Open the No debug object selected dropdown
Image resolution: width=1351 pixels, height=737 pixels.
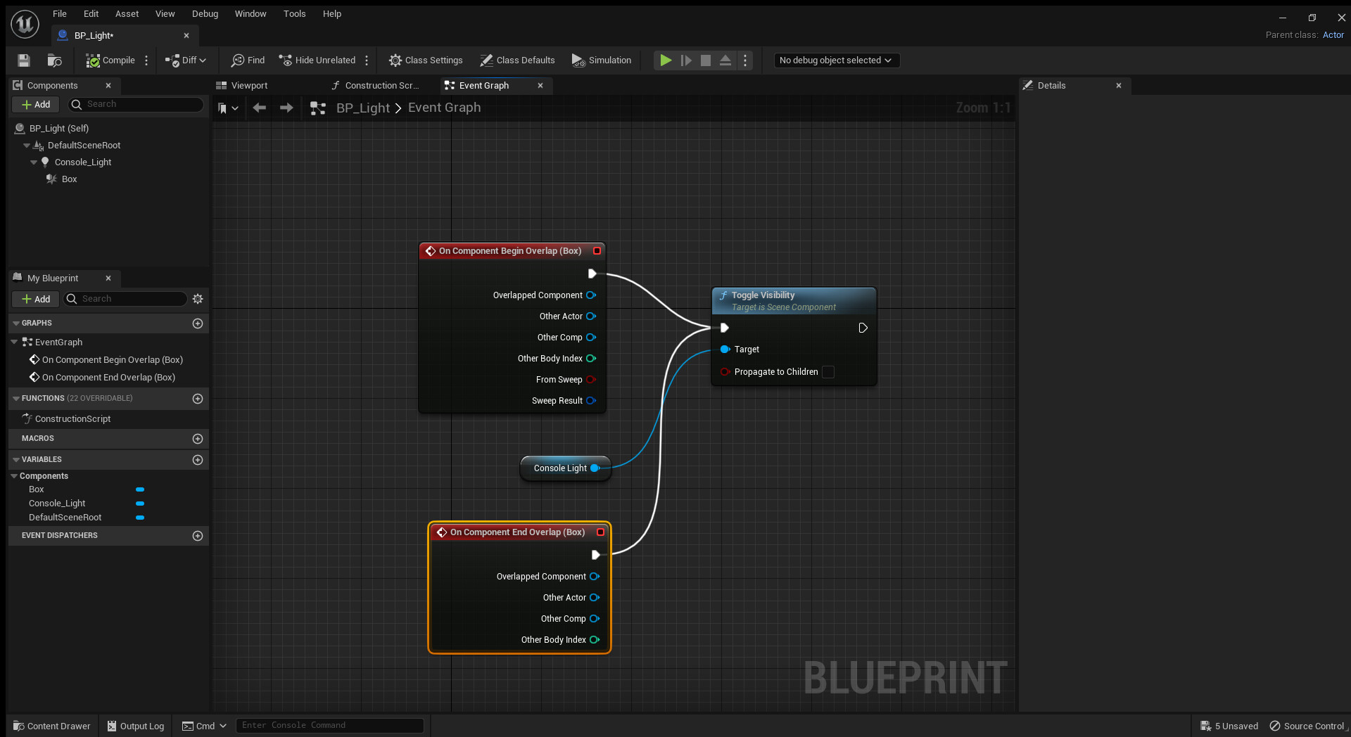(836, 60)
